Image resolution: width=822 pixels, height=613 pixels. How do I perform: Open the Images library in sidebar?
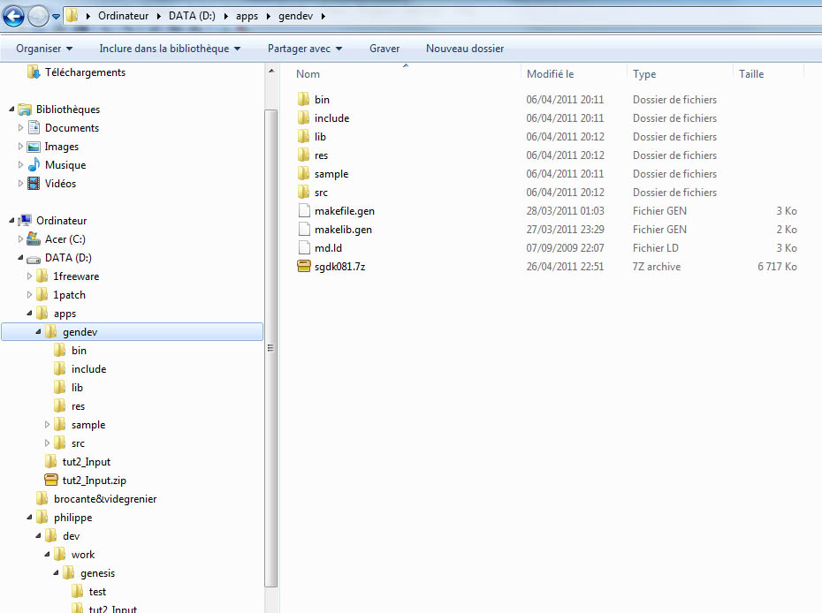coord(61,147)
